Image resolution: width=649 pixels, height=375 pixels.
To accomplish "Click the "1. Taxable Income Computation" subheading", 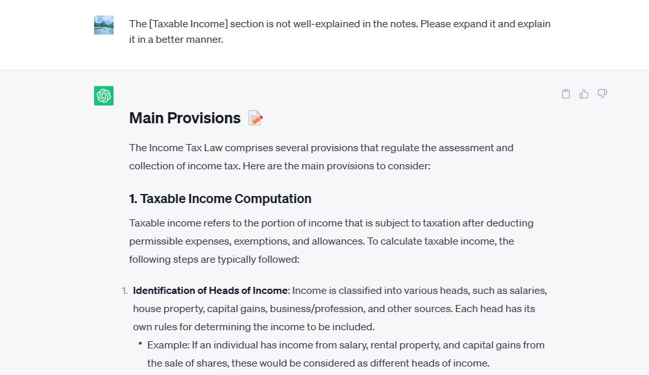I will pos(220,199).
